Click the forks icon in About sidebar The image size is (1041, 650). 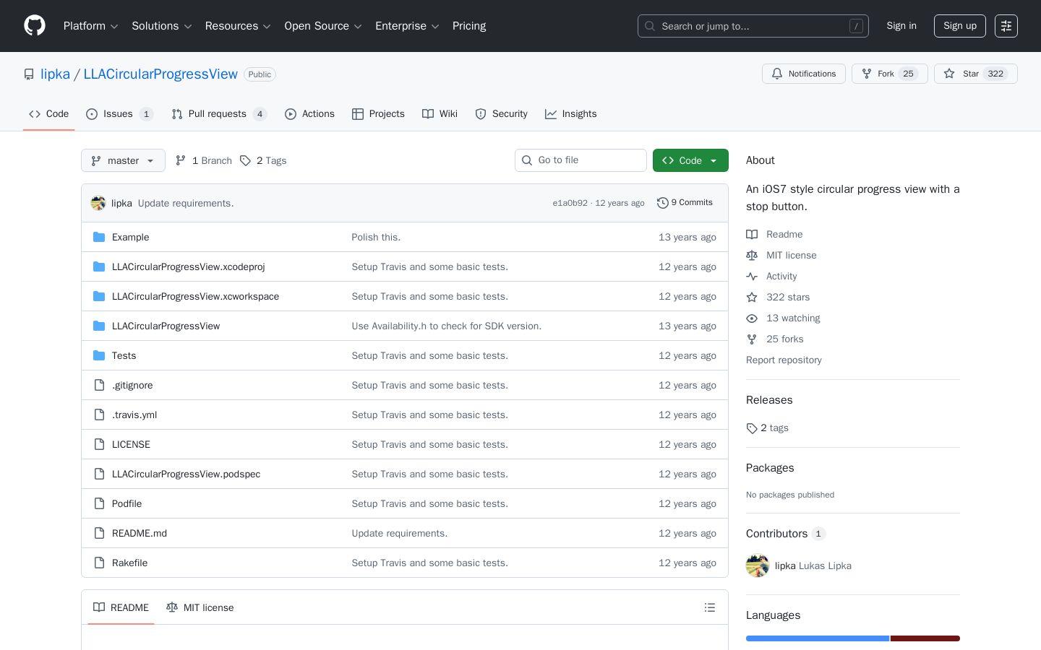coord(752,339)
